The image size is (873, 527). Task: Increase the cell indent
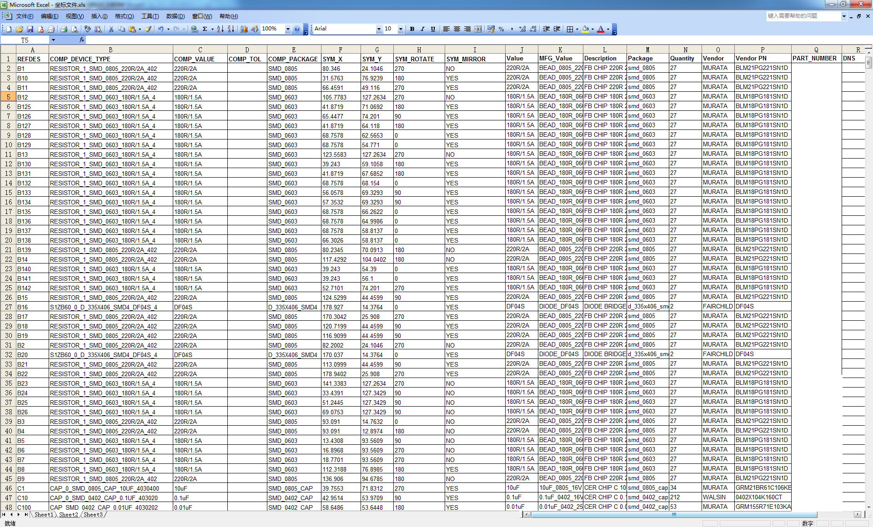[x=557, y=29]
